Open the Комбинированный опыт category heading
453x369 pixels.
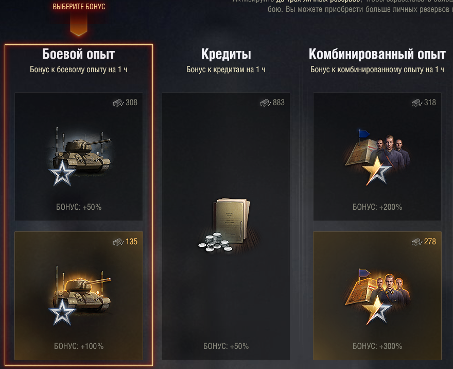pyautogui.click(x=377, y=54)
